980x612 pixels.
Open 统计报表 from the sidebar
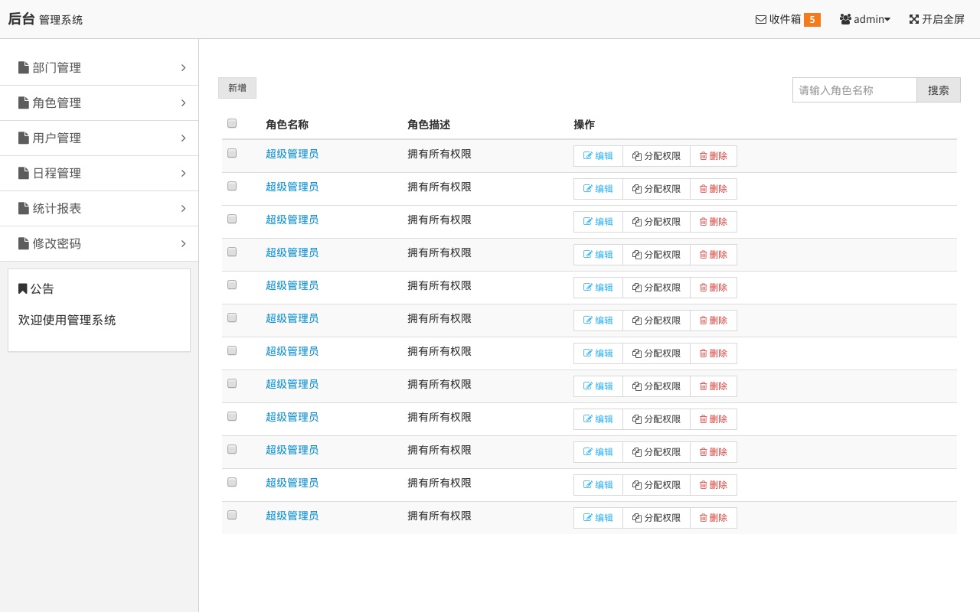click(99, 208)
